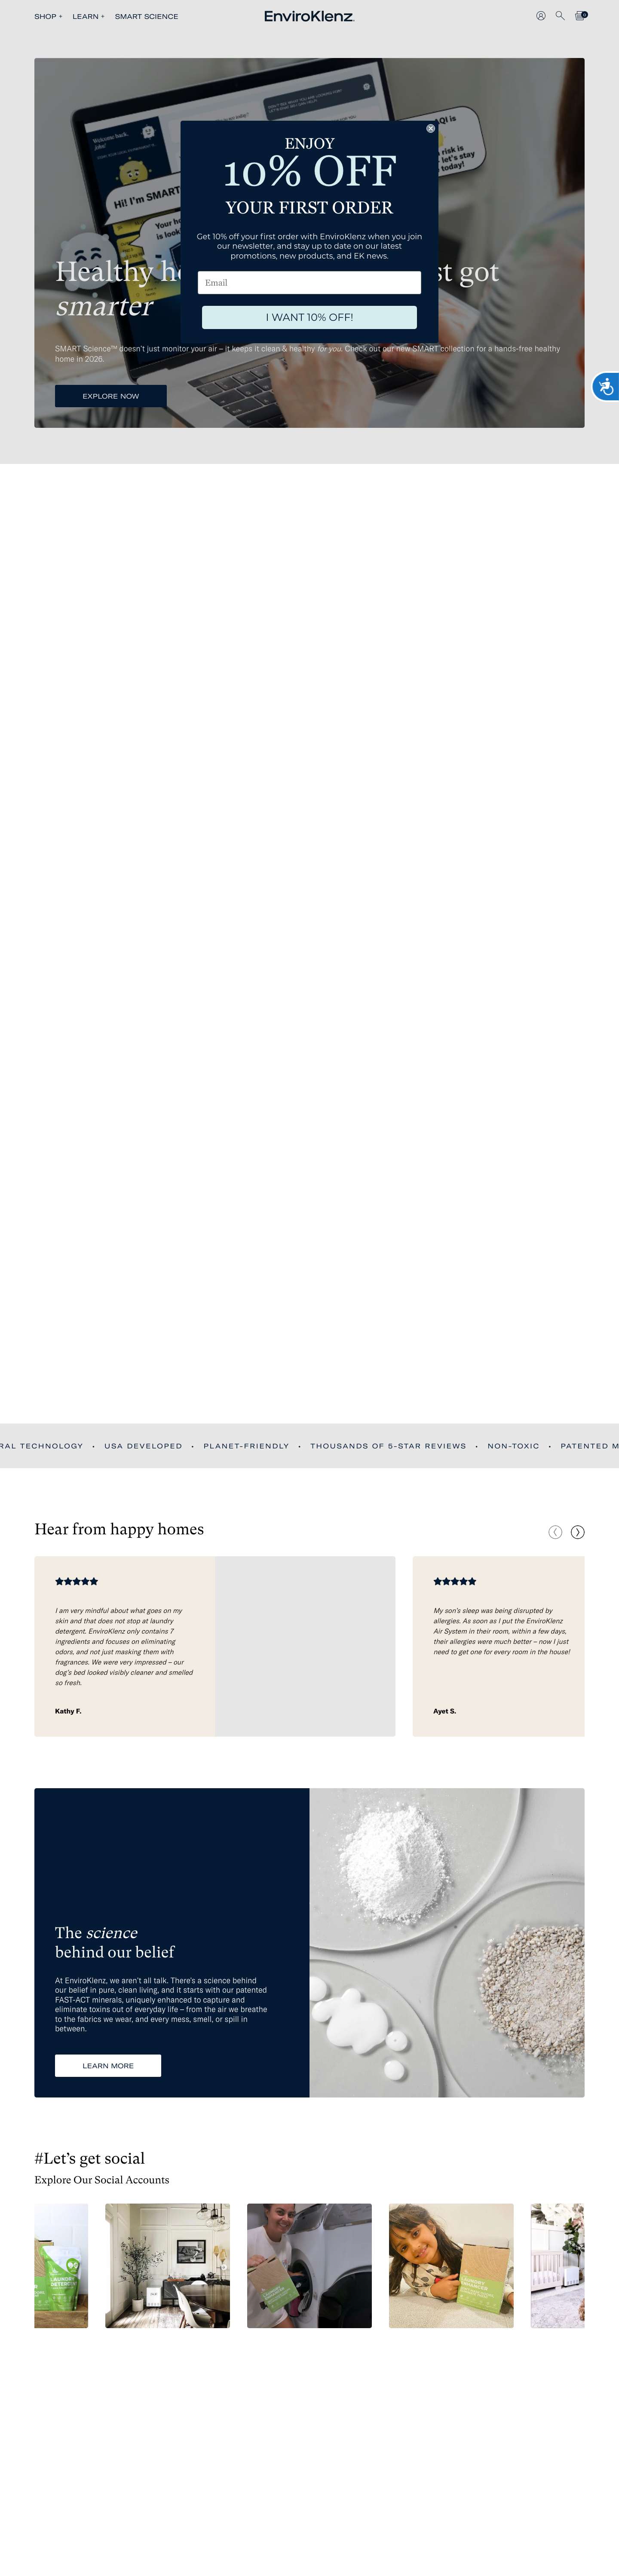Click Kathy F. five-star rating
This screenshot has width=619, height=2576.
[77, 1581]
